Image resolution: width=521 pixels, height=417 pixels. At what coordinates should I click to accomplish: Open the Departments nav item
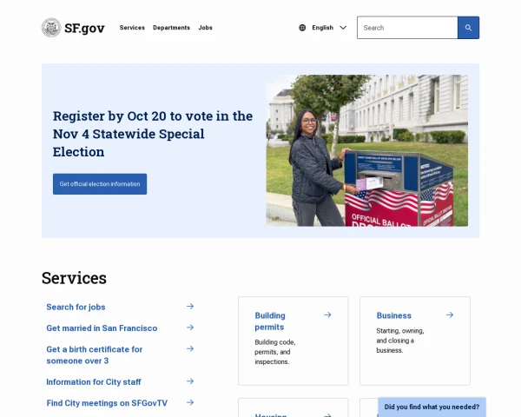pyautogui.click(x=171, y=28)
